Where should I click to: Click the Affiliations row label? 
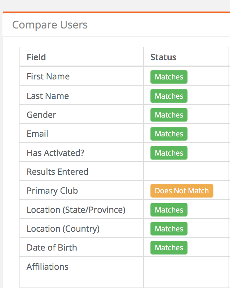(x=47, y=267)
